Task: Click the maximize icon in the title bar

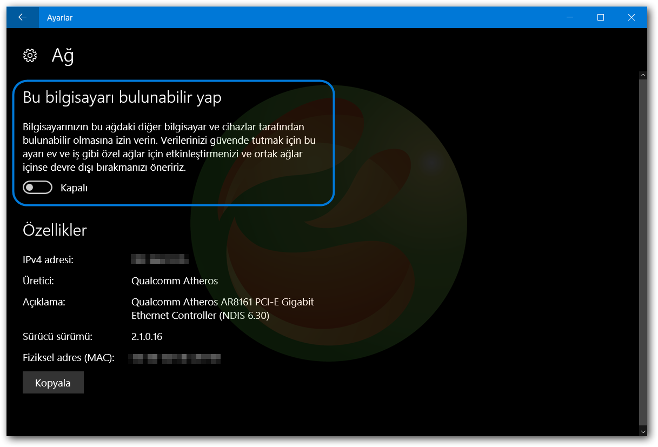Action: coord(600,17)
